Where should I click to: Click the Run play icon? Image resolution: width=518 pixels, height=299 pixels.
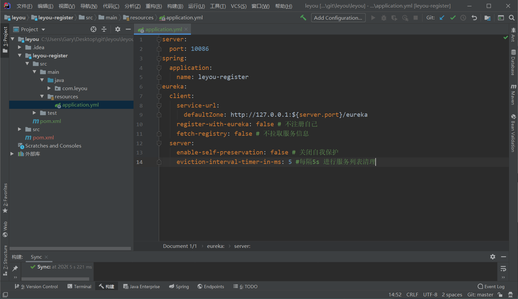373,18
